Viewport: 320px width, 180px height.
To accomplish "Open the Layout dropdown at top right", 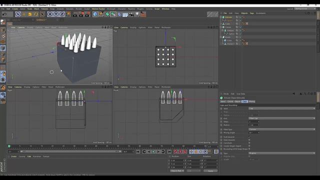I will click(305, 9).
